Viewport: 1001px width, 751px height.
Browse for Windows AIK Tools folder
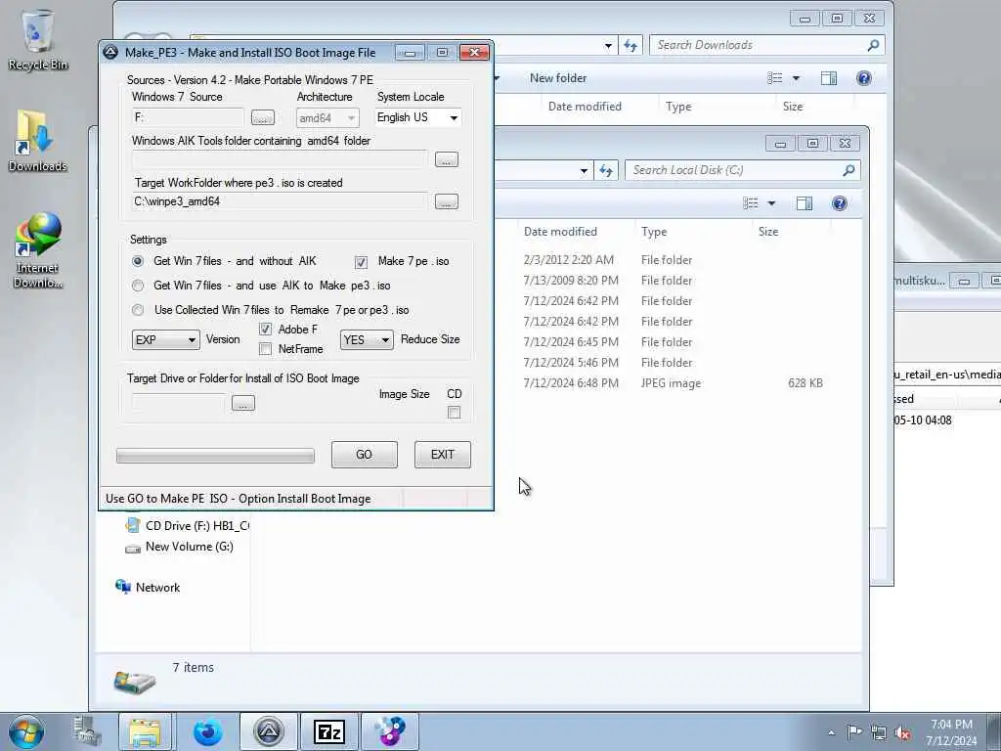point(446,159)
